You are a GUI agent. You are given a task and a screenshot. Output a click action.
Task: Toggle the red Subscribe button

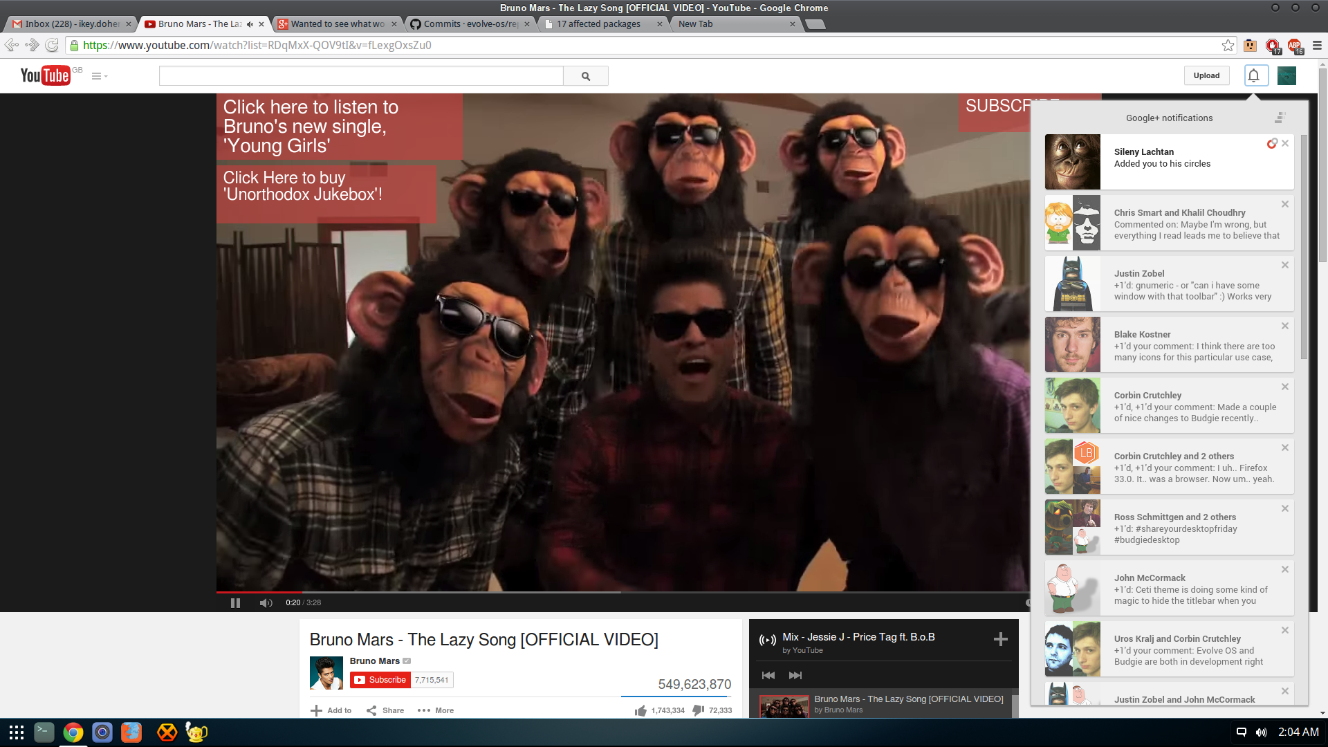(380, 680)
